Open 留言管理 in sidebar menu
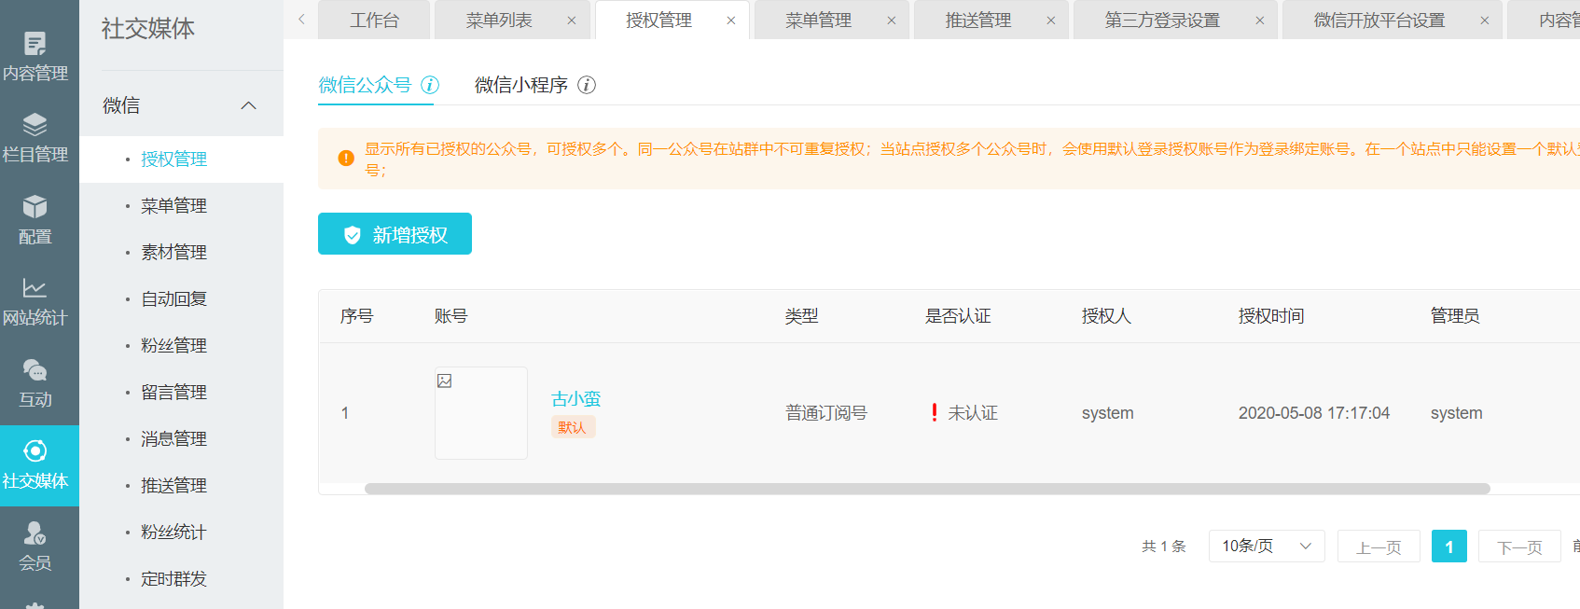Viewport: 1580px width, 609px height. [x=173, y=393]
